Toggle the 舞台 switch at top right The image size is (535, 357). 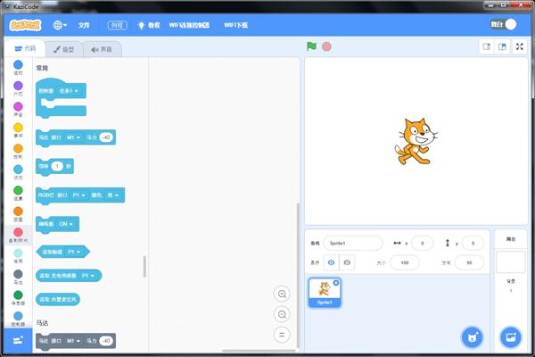pos(503,24)
